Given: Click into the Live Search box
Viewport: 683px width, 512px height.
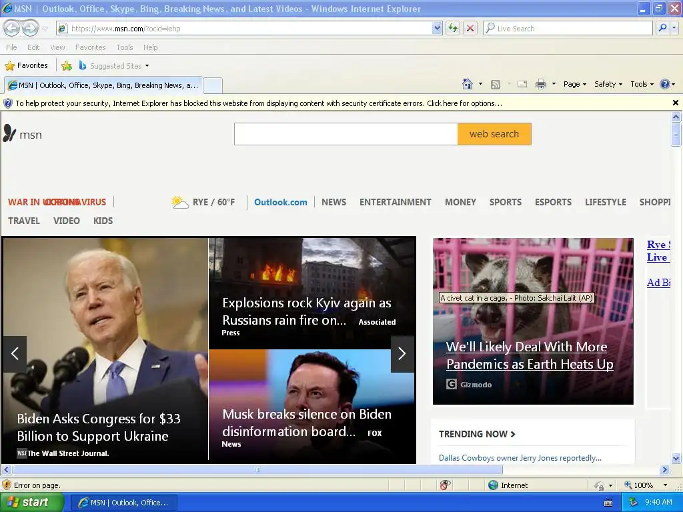Looking at the screenshot, I should click(x=567, y=28).
